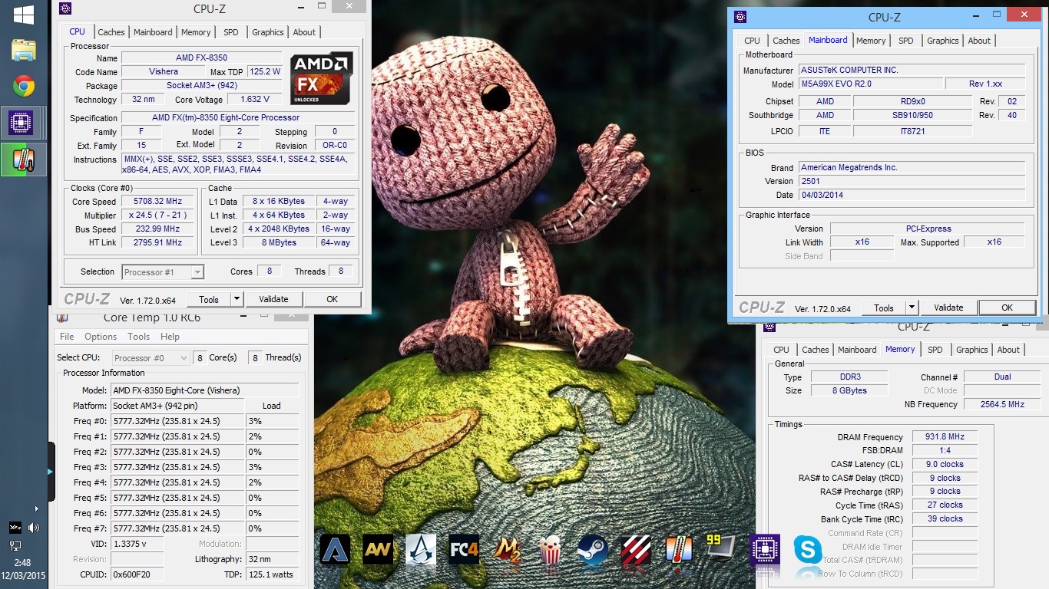Click Validate in Mainboard window
The width and height of the screenshot is (1049, 589).
(x=948, y=308)
